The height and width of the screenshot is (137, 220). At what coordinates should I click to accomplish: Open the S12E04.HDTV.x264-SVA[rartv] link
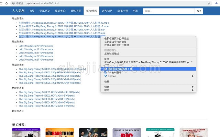(47, 102)
